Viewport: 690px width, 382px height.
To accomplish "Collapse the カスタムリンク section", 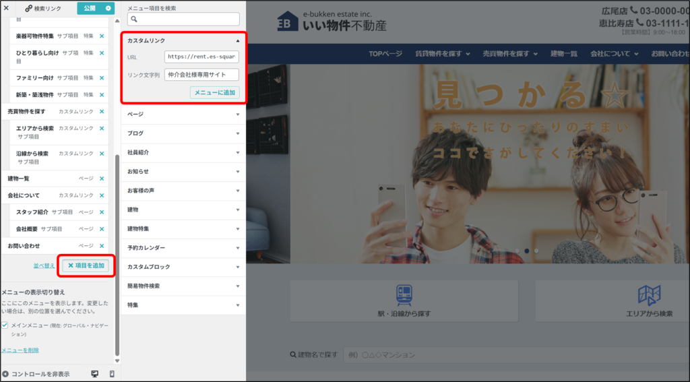I will tap(237, 41).
